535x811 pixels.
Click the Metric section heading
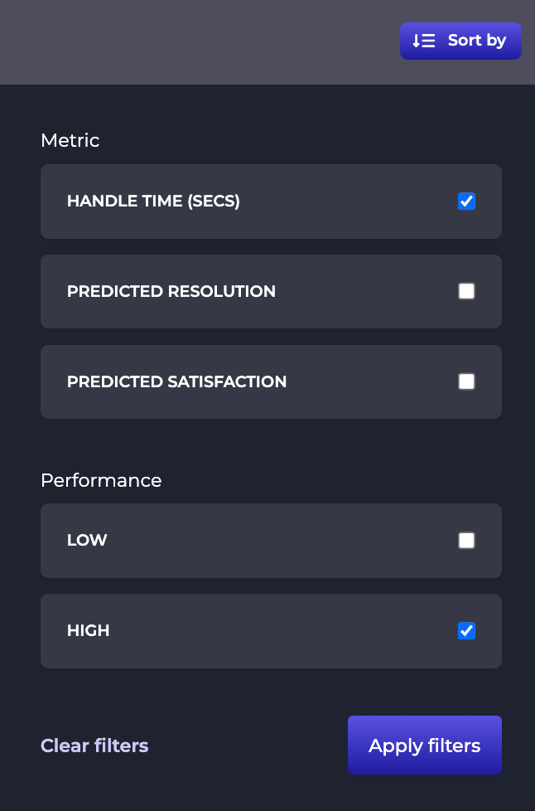70,140
